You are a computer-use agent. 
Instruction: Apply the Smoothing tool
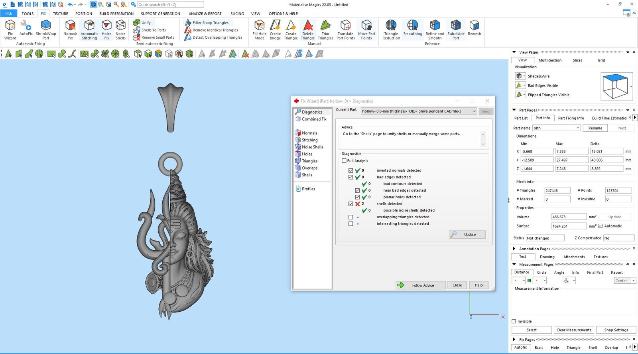pyautogui.click(x=412, y=29)
